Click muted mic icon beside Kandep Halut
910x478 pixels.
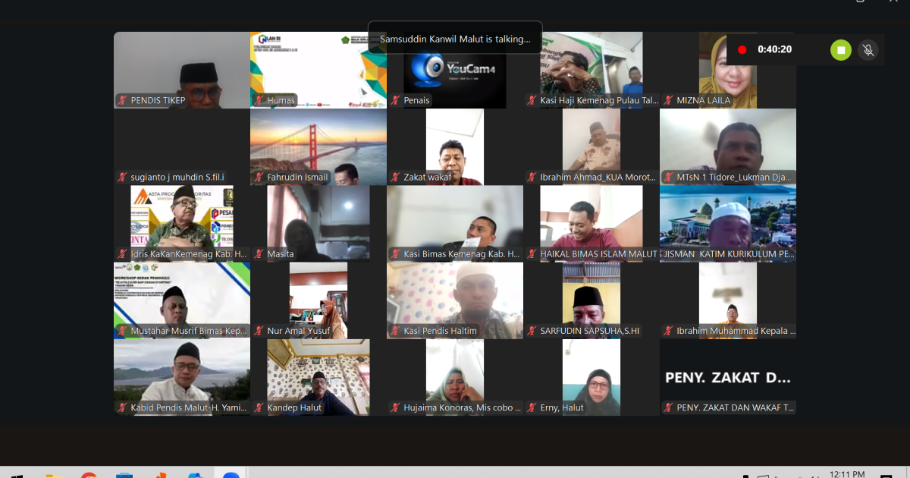point(259,407)
